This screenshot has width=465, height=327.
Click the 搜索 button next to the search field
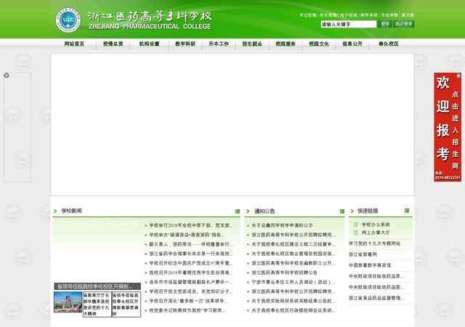coord(385,24)
